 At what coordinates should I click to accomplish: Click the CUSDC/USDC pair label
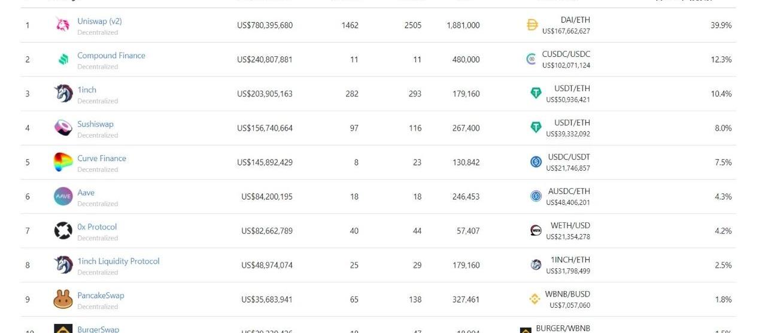pyautogui.click(x=566, y=54)
